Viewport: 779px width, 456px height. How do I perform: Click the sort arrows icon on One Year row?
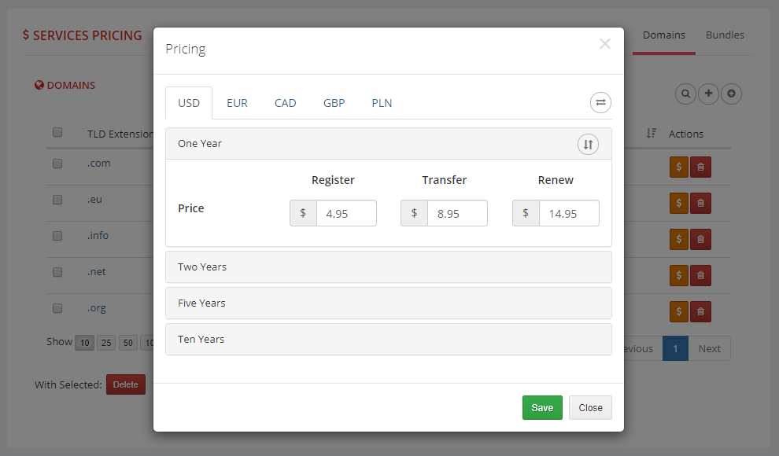tap(588, 144)
